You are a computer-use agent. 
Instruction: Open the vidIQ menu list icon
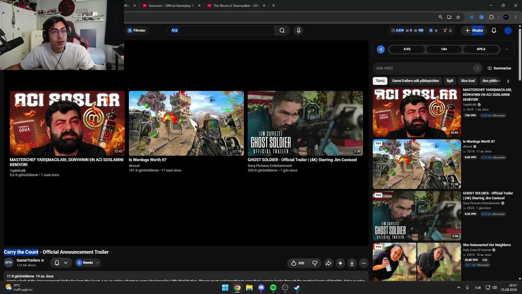(436, 30)
